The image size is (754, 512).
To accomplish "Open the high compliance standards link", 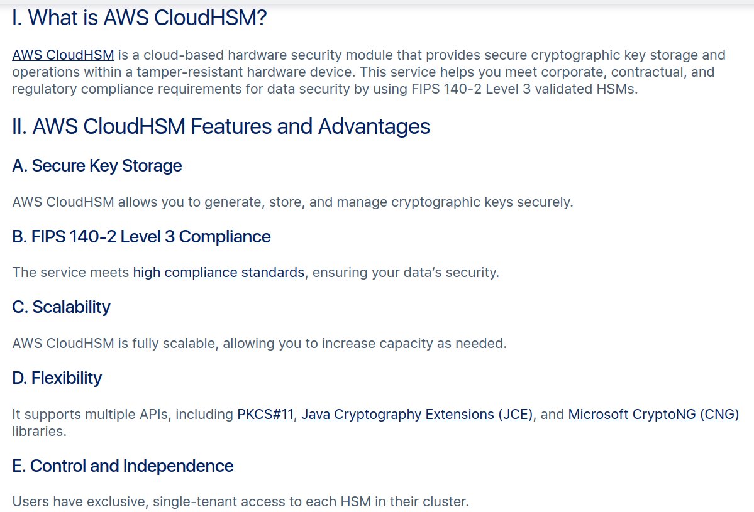I will click(219, 272).
